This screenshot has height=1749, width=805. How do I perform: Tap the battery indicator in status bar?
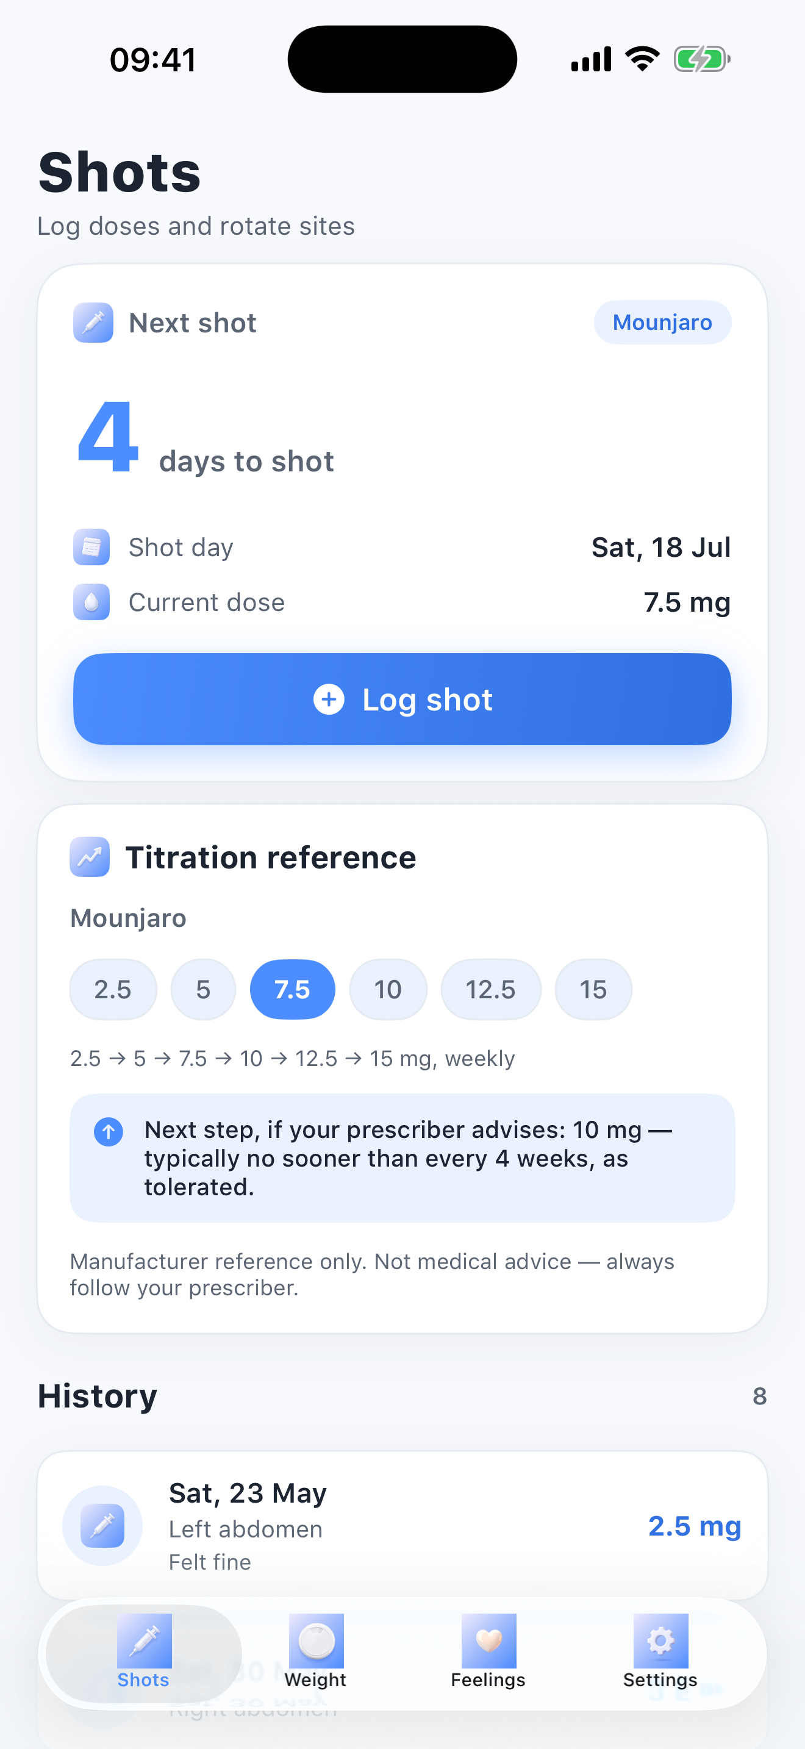702,59
